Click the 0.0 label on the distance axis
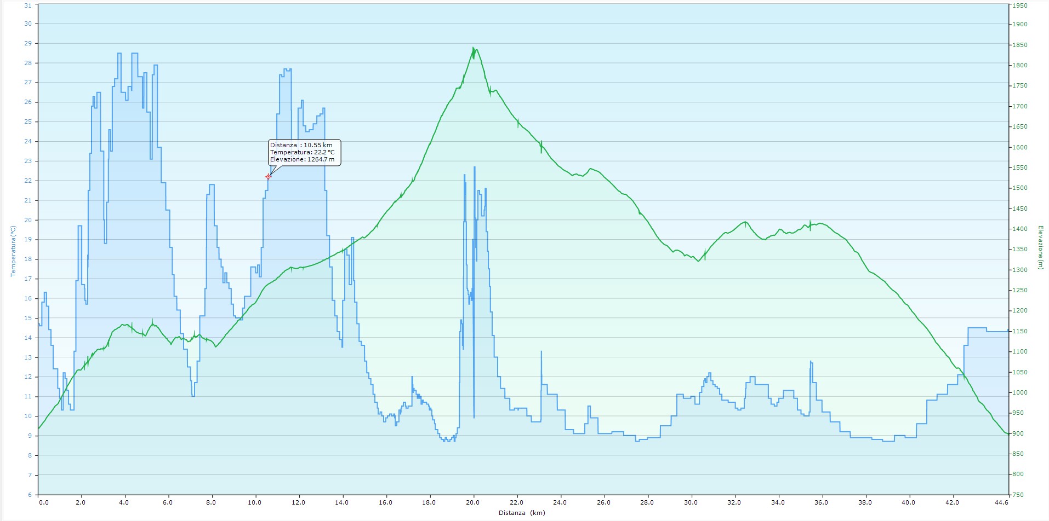 (43, 502)
